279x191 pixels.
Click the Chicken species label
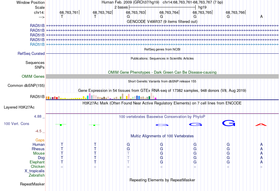pyautogui.click(x=38, y=166)
